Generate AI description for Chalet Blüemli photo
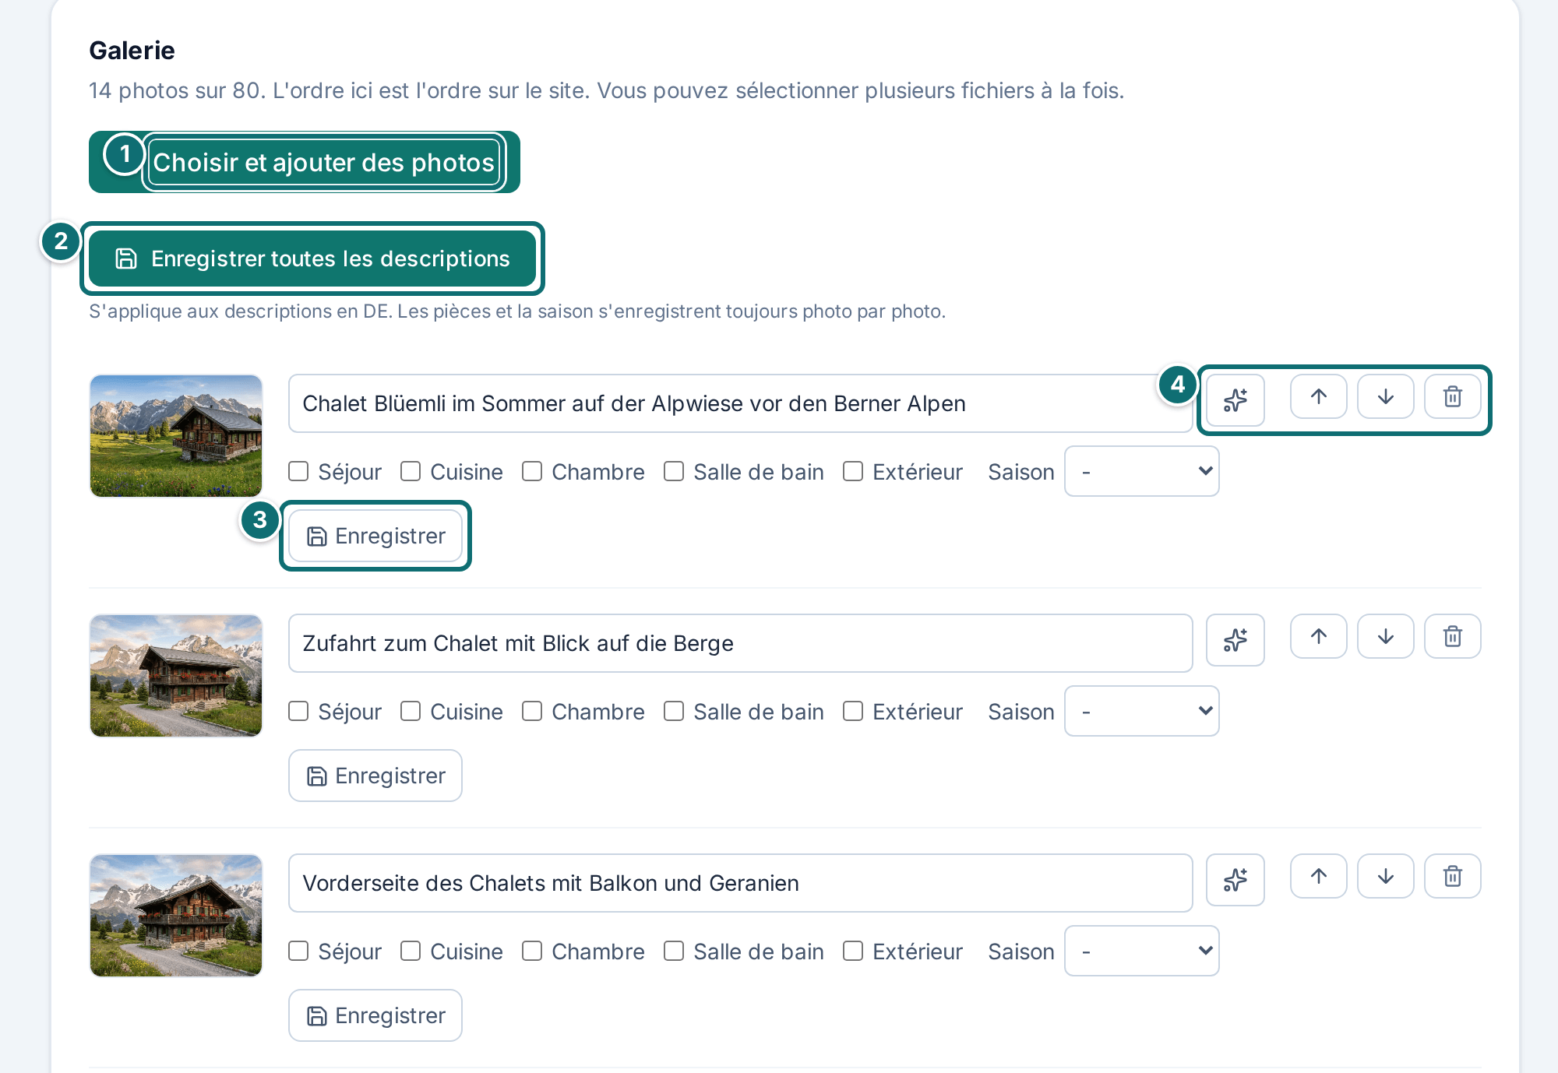This screenshot has height=1073, width=1558. [1235, 400]
